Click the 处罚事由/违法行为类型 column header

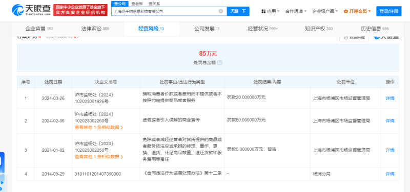(x=182, y=82)
